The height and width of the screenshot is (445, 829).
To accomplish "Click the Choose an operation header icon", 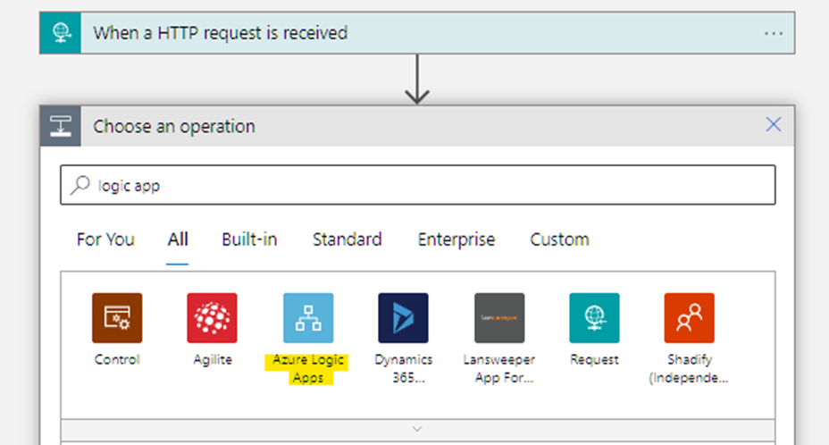I will click(61, 126).
